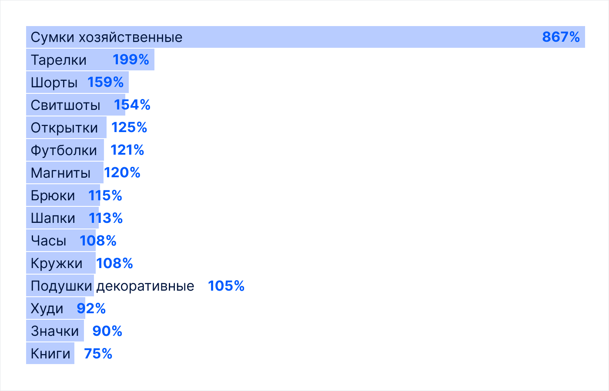Click the 'Свитшоты' bar label
609x391 pixels.
pos(65,105)
